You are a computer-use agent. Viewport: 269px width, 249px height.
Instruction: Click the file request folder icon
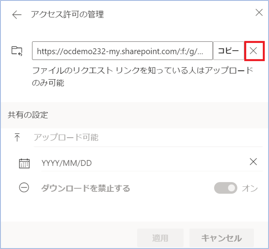pos(17,51)
